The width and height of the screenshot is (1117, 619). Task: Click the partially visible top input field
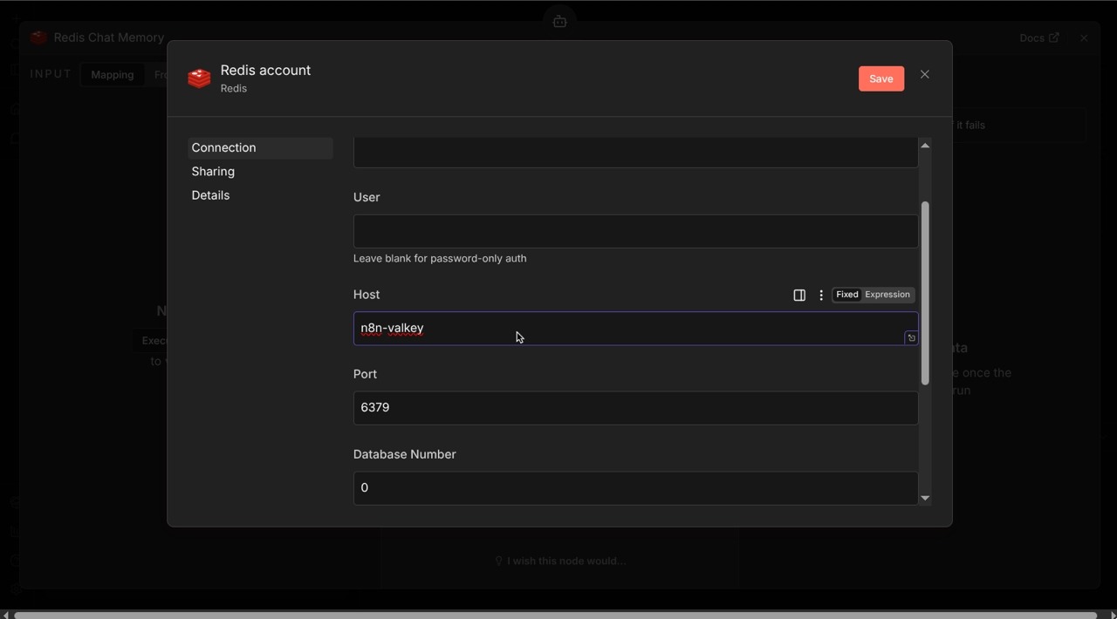click(x=635, y=153)
